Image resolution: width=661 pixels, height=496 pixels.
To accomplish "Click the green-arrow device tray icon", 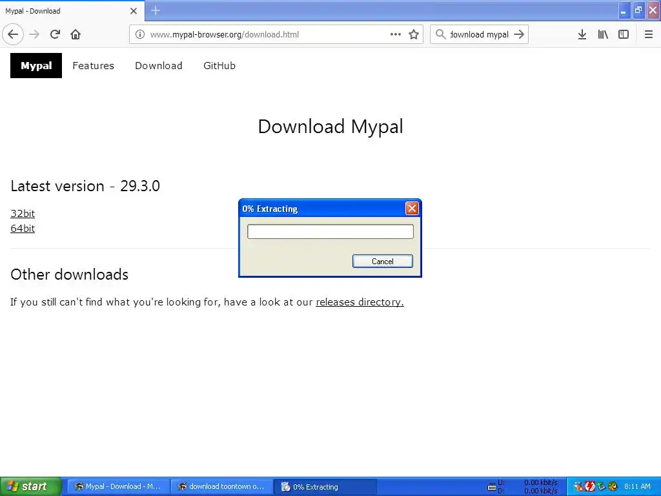I will point(601,486).
